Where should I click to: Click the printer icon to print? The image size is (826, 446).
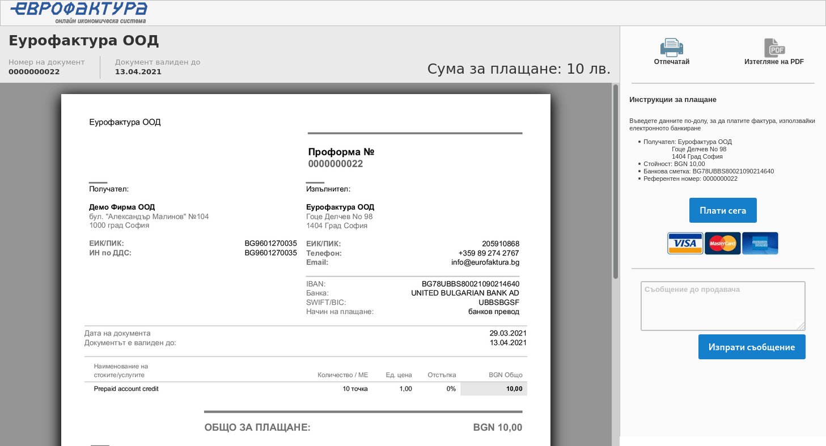coord(671,48)
